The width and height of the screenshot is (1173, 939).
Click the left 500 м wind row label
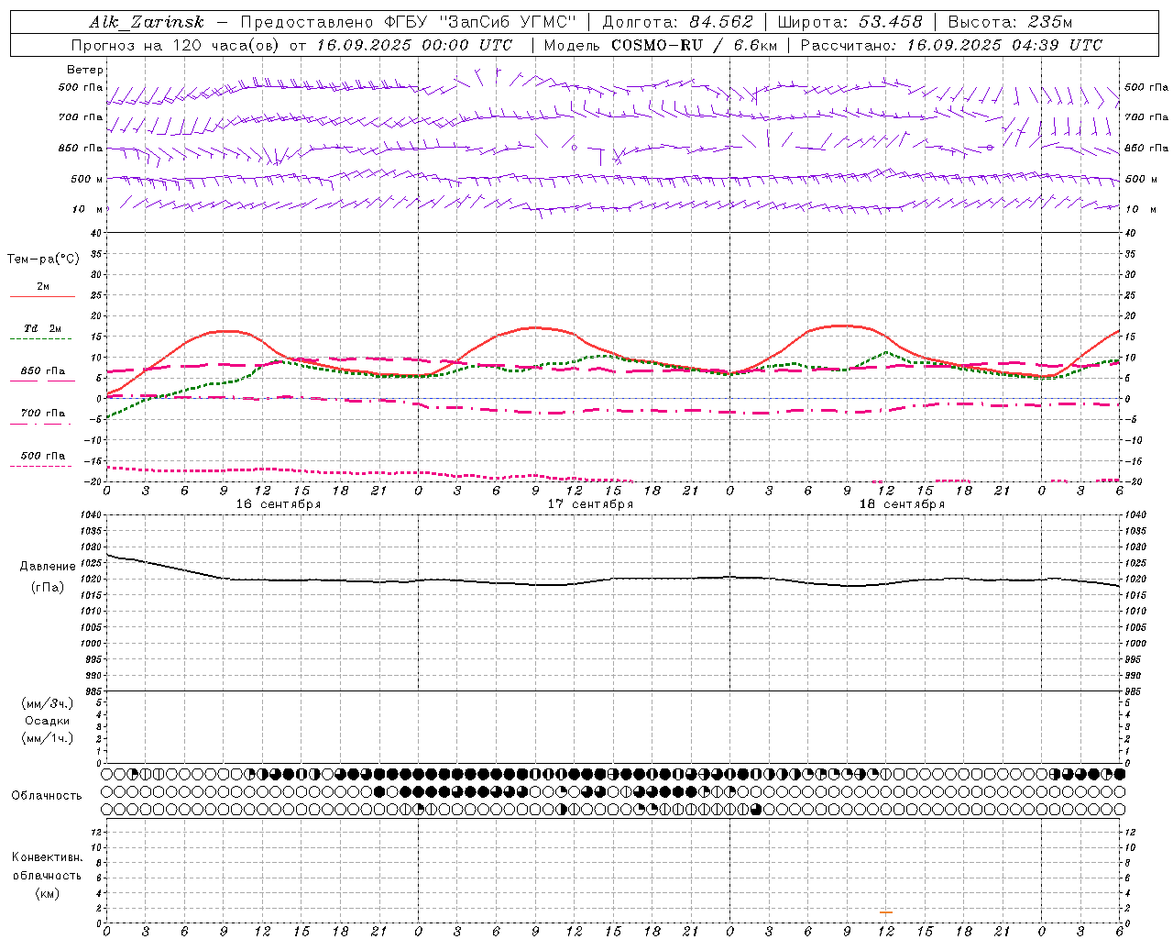coord(87,179)
